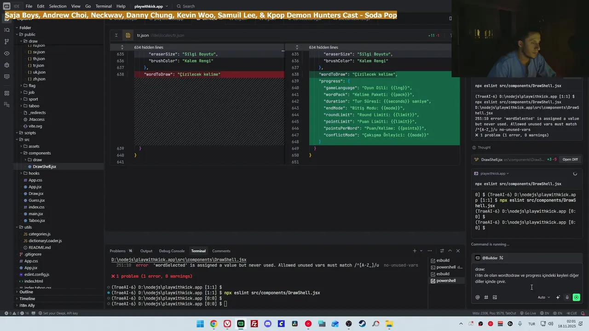Open the terminal panel more actions ellipsis
Image resolution: width=589 pixels, height=331 pixels.
pyautogui.click(x=430, y=251)
